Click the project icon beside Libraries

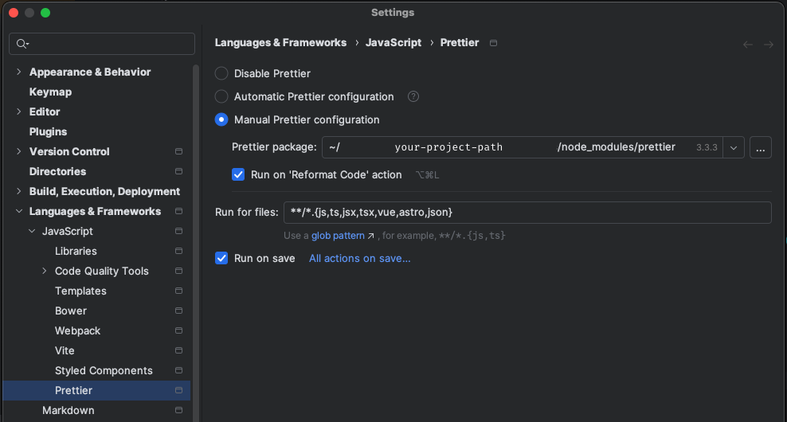(178, 251)
